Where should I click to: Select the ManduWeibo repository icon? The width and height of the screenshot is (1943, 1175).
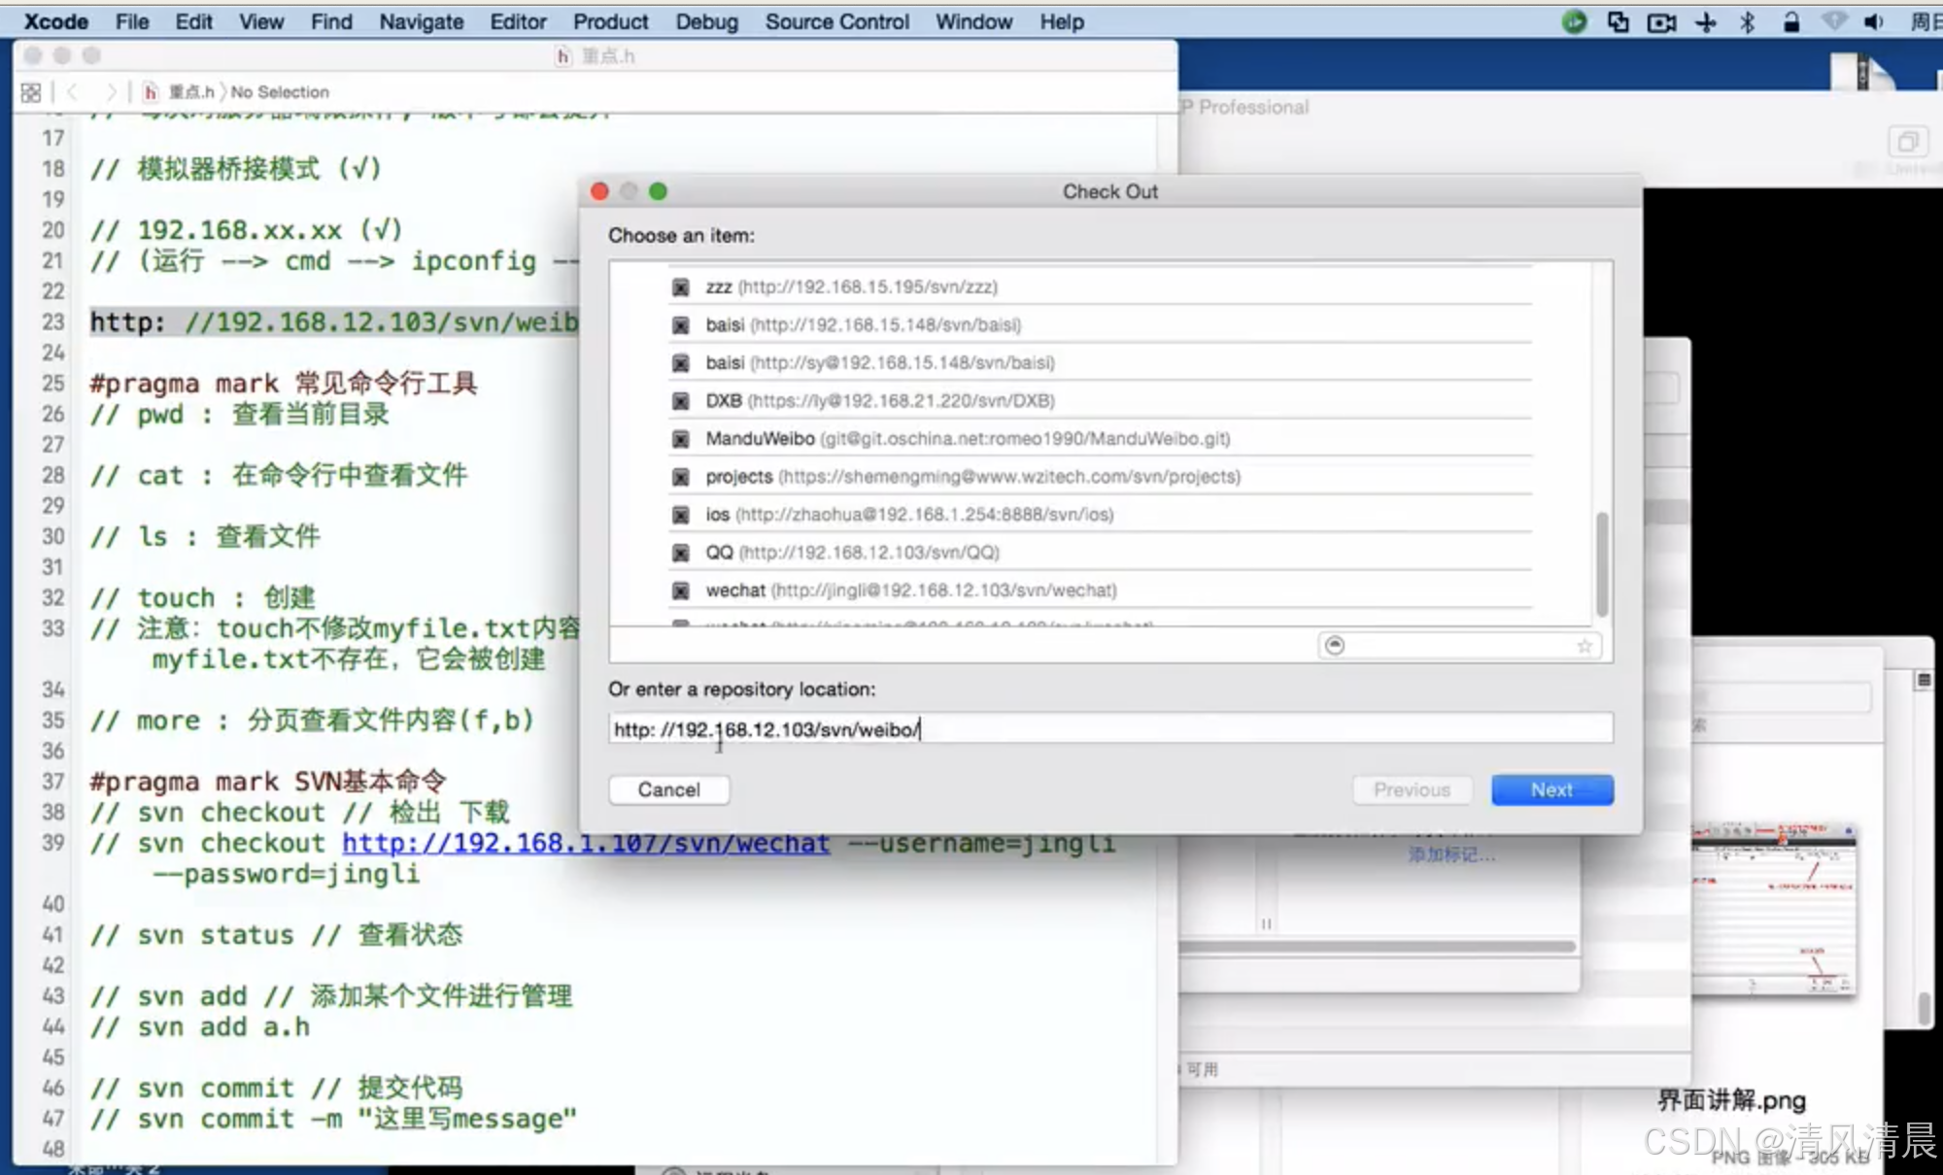click(x=681, y=439)
